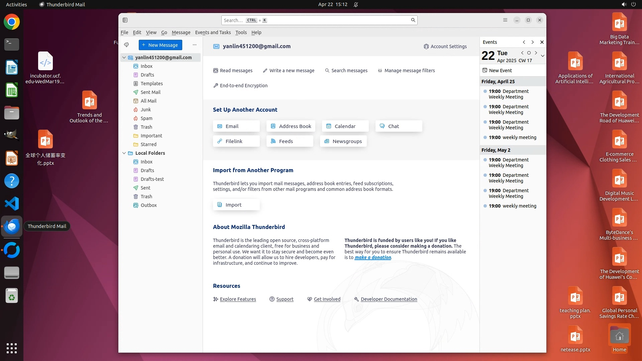Open the folder pane options ellipsis

tap(195, 45)
